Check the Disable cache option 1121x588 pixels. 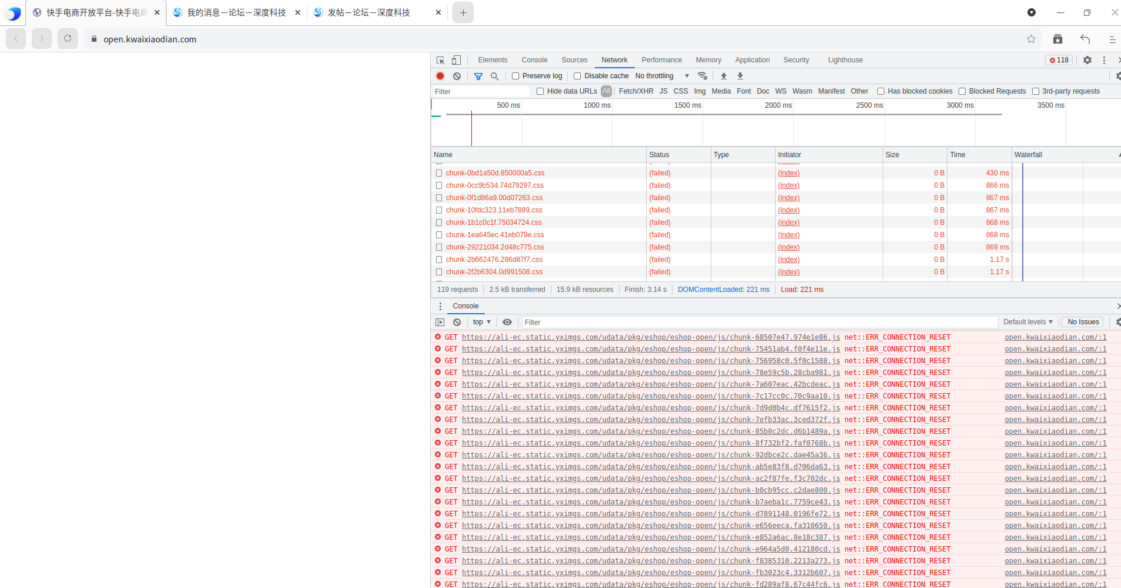tap(577, 76)
